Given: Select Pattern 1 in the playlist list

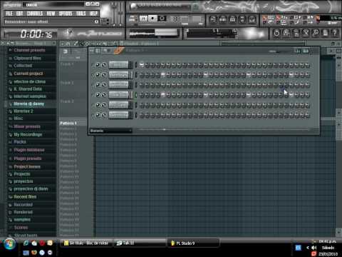Looking at the screenshot, I should click(x=68, y=124).
